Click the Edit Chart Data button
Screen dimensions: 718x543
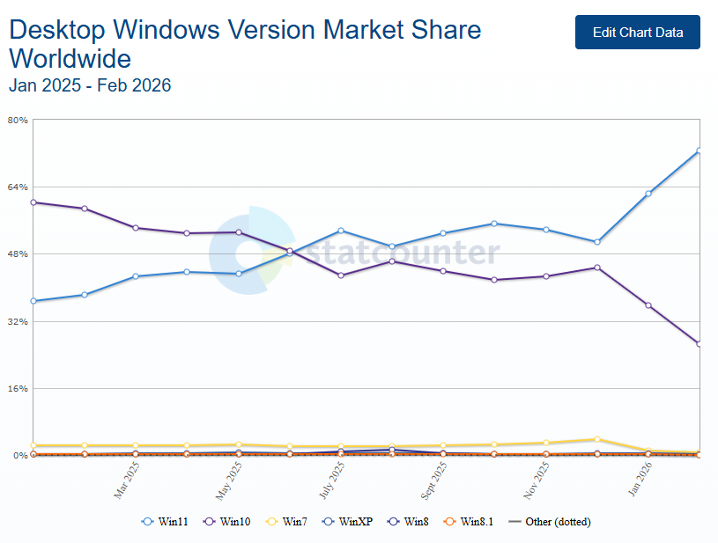click(637, 33)
